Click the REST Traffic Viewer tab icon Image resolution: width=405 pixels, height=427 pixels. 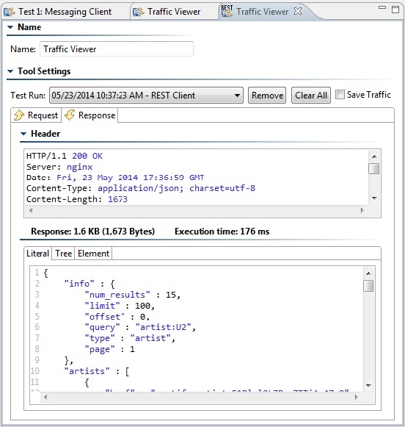click(x=227, y=12)
